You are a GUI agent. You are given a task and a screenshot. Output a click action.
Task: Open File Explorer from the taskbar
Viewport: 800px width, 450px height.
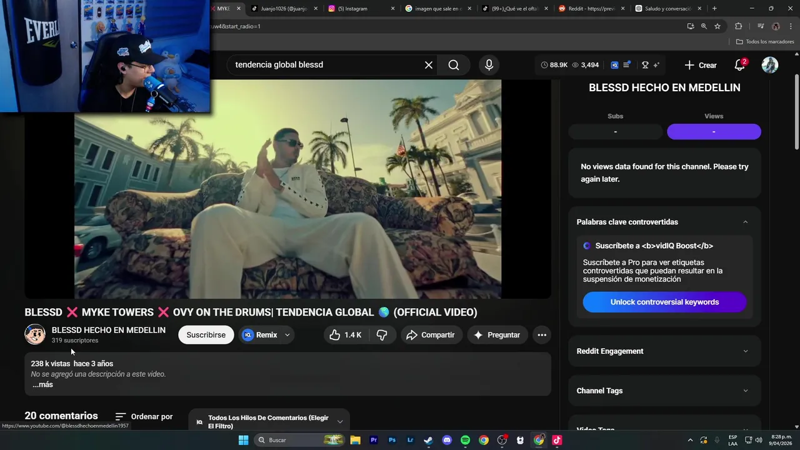[355, 440]
